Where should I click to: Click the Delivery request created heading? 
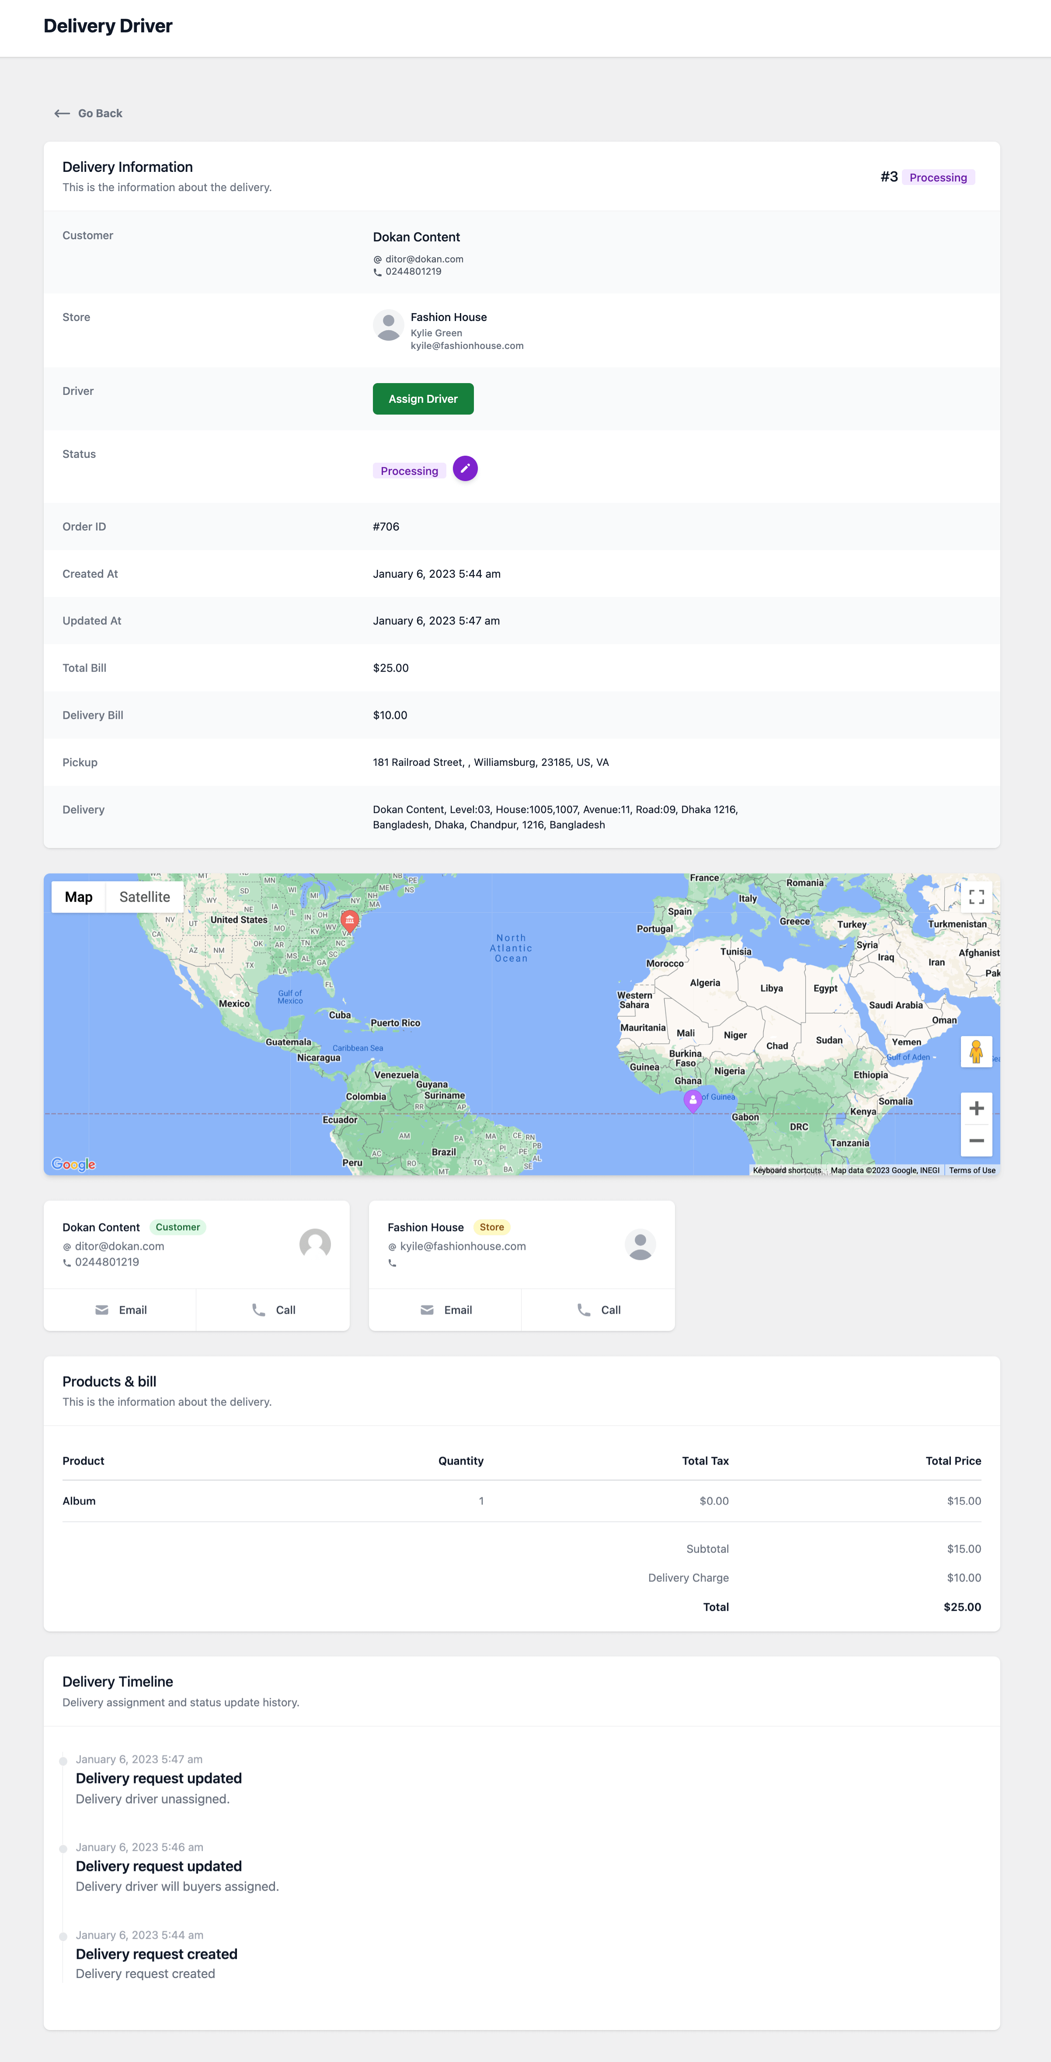coord(156,1954)
